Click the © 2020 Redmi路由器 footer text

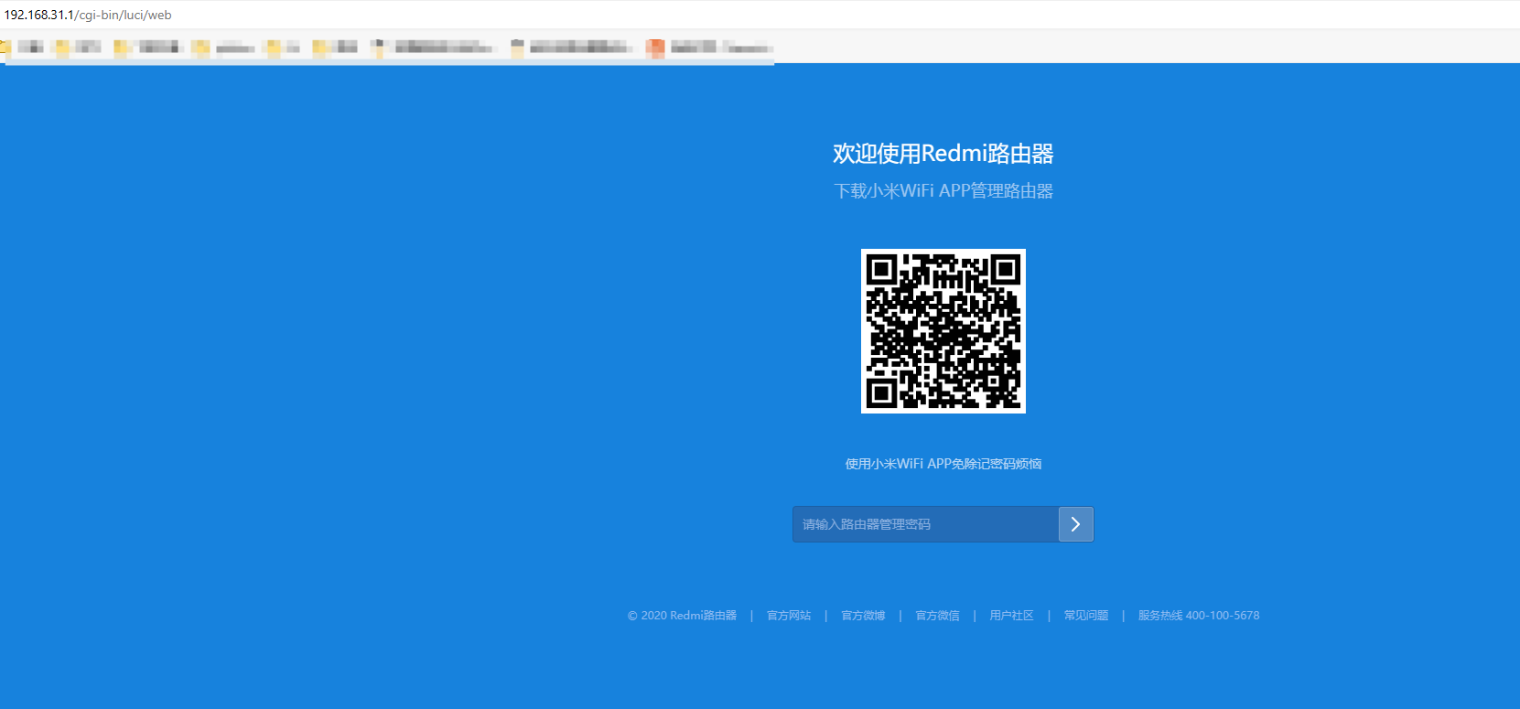click(x=682, y=616)
